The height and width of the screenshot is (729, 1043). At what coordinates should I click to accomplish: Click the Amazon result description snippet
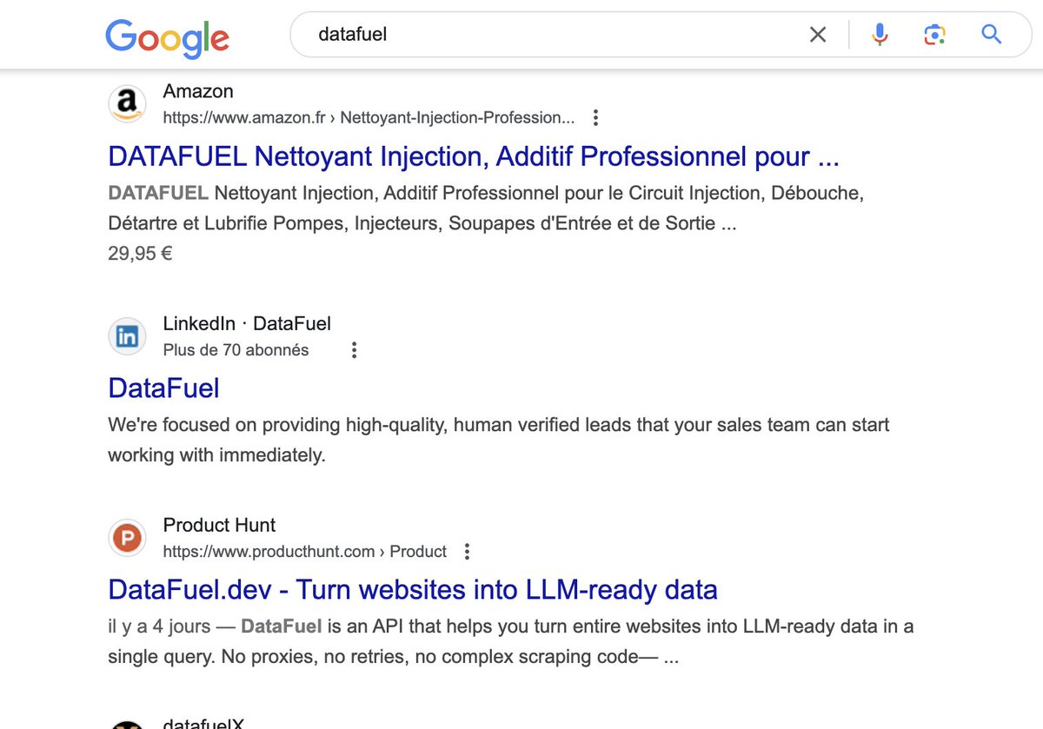[486, 208]
